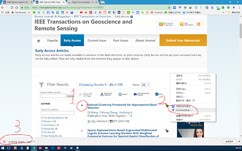The height and width of the screenshot is (151, 242).
Task: Open the orange RSS feed icon
Action: pyautogui.click(x=199, y=24)
